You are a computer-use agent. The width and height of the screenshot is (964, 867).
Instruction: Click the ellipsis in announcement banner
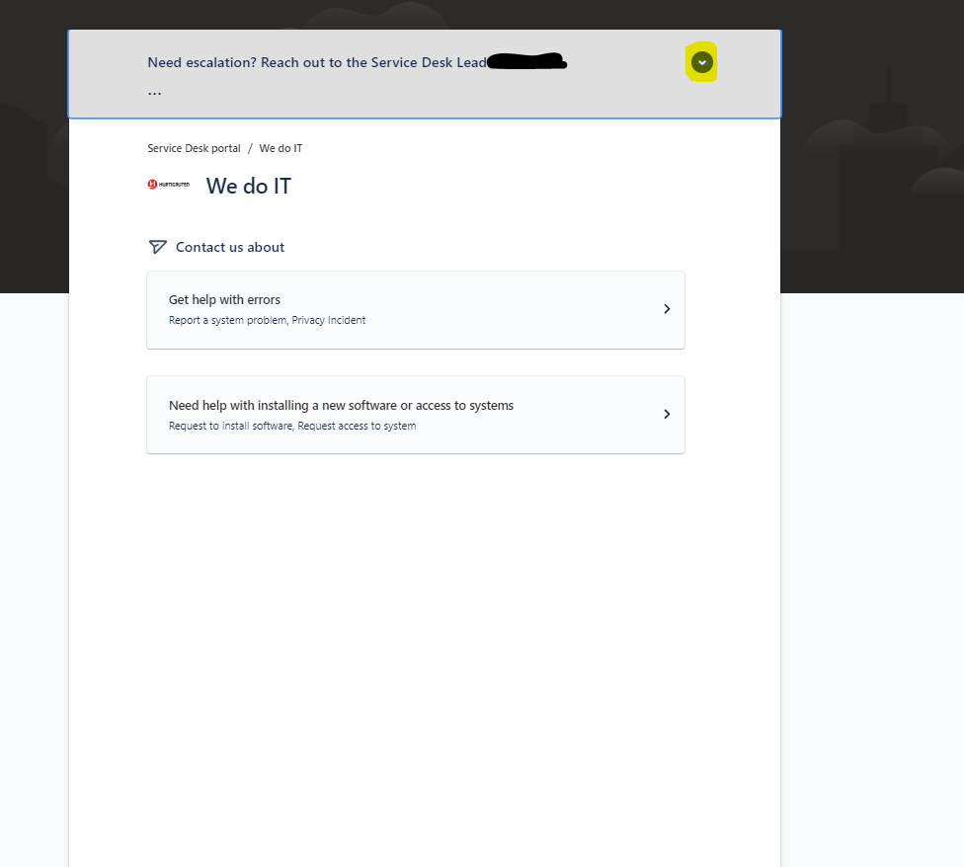(x=154, y=93)
